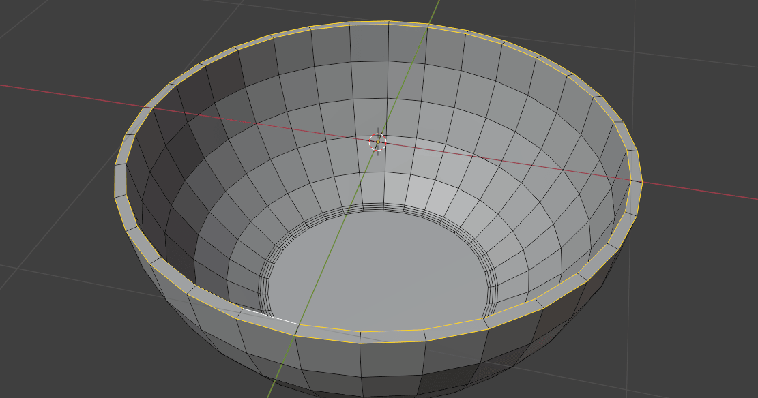The width and height of the screenshot is (758, 398).
Task: Select the rightmost rim face of the bowl
Action: pyautogui.click(x=635, y=198)
